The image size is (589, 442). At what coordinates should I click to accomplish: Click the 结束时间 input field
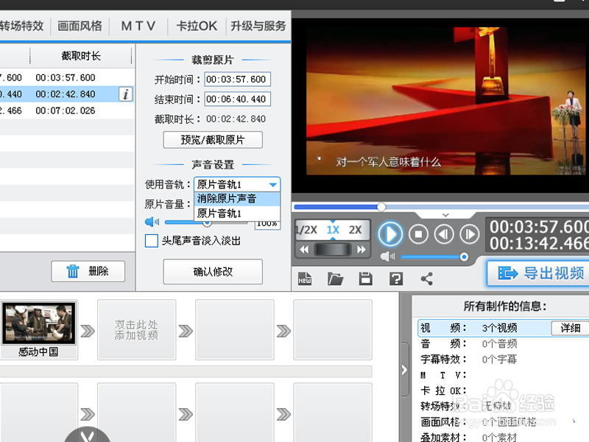tap(237, 99)
